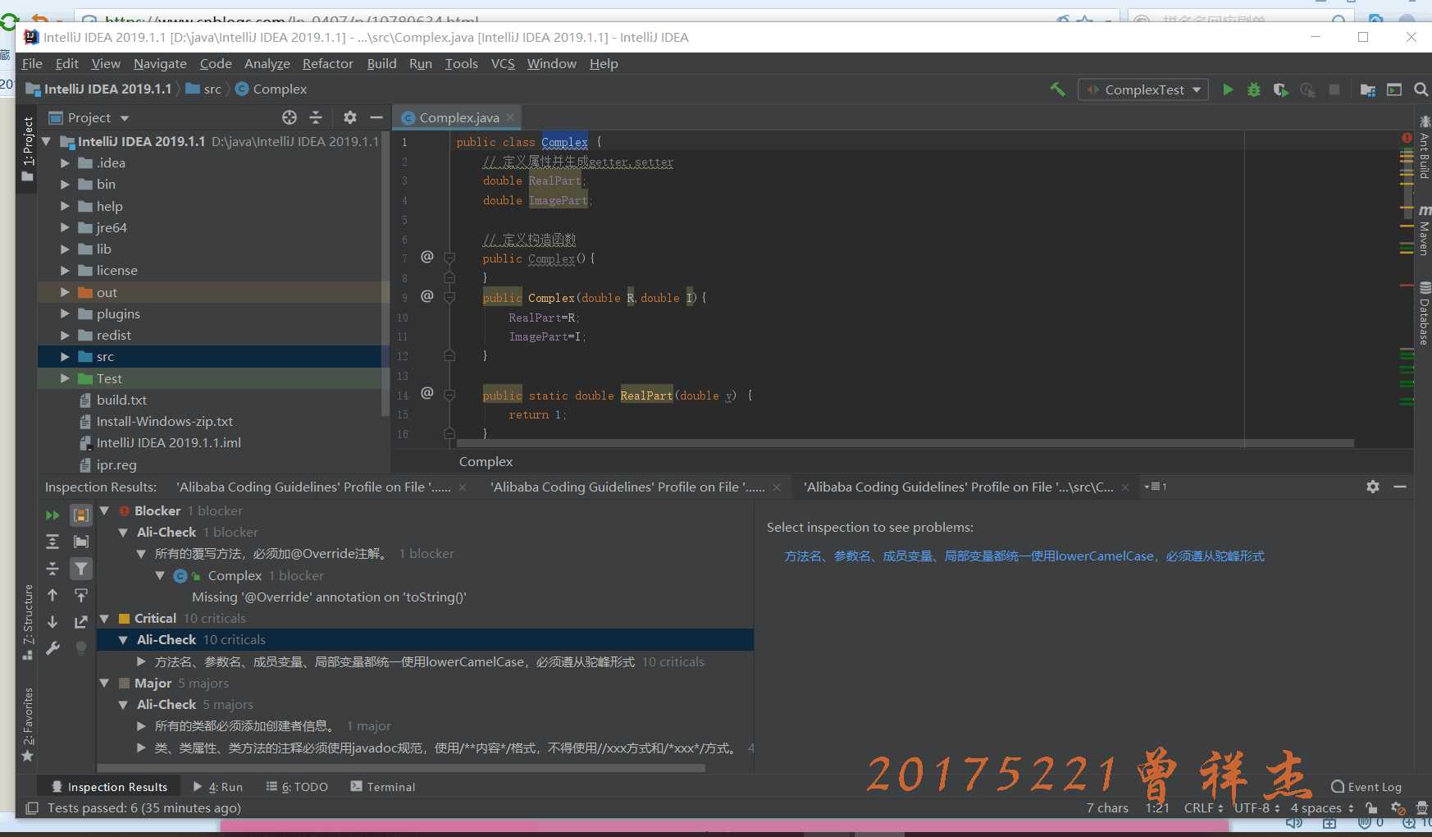Image resolution: width=1432 pixels, height=837 pixels.
Task: Expand the src folder arrow
Action: [65, 357]
